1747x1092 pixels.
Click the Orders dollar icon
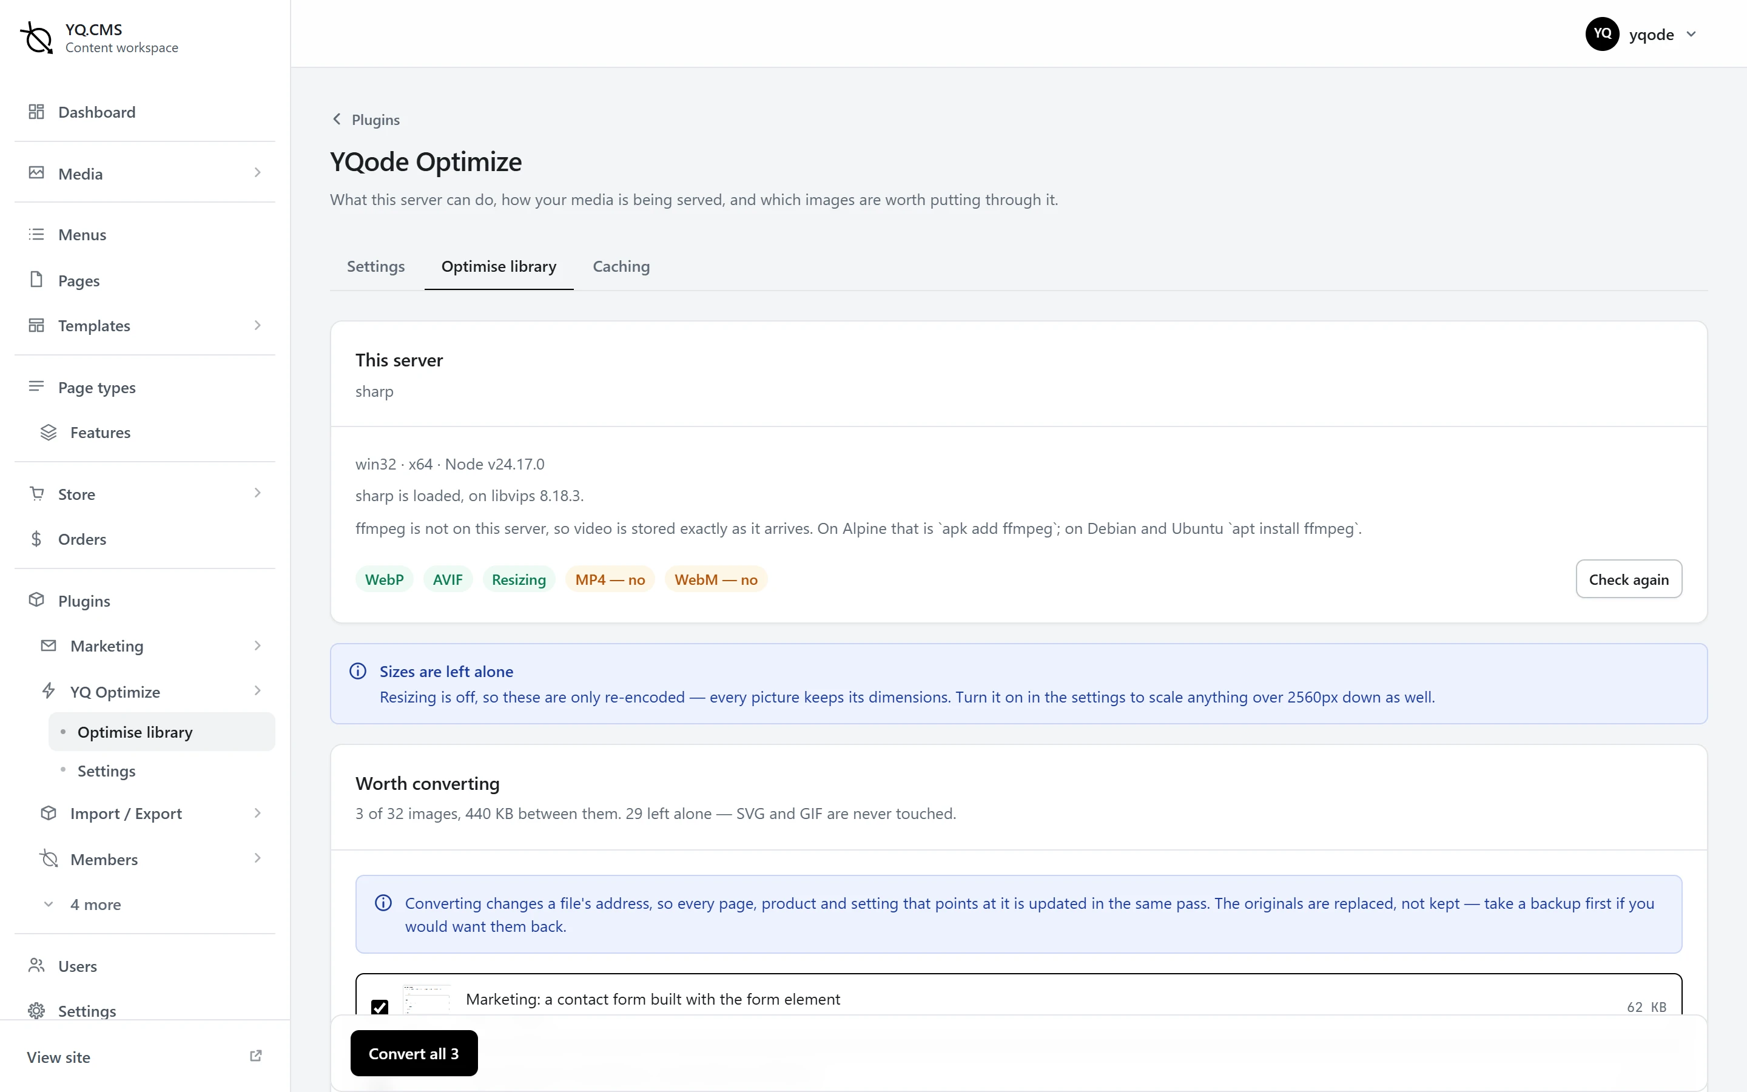(36, 539)
